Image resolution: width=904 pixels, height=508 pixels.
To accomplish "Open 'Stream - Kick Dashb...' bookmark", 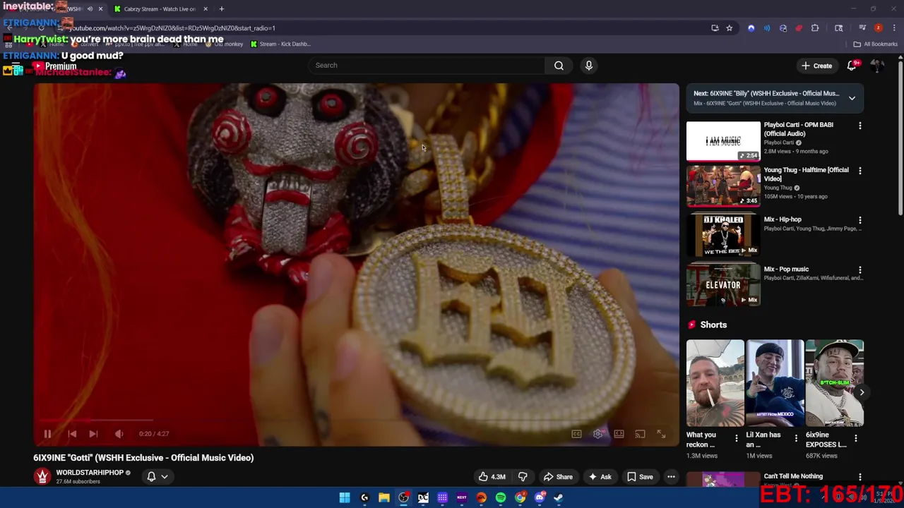I will (x=280, y=44).
